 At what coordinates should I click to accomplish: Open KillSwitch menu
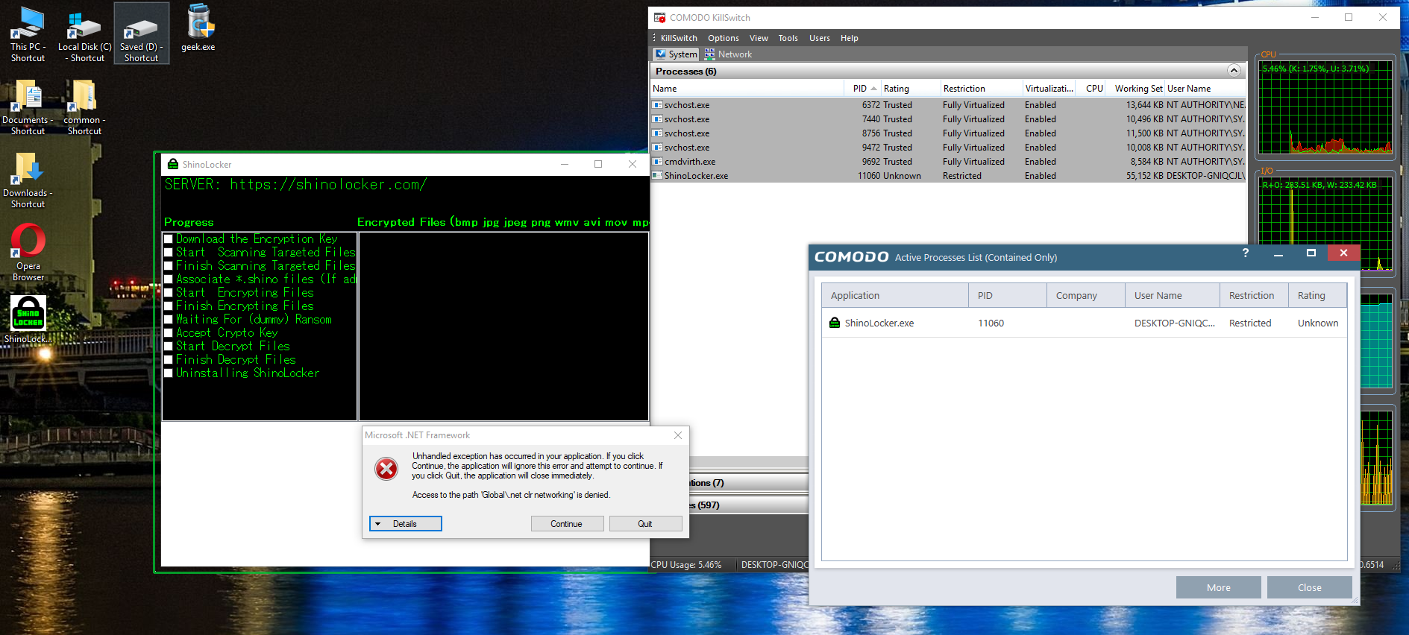679,38
